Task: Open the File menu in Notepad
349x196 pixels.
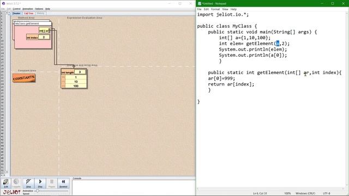Action: [199, 9]
